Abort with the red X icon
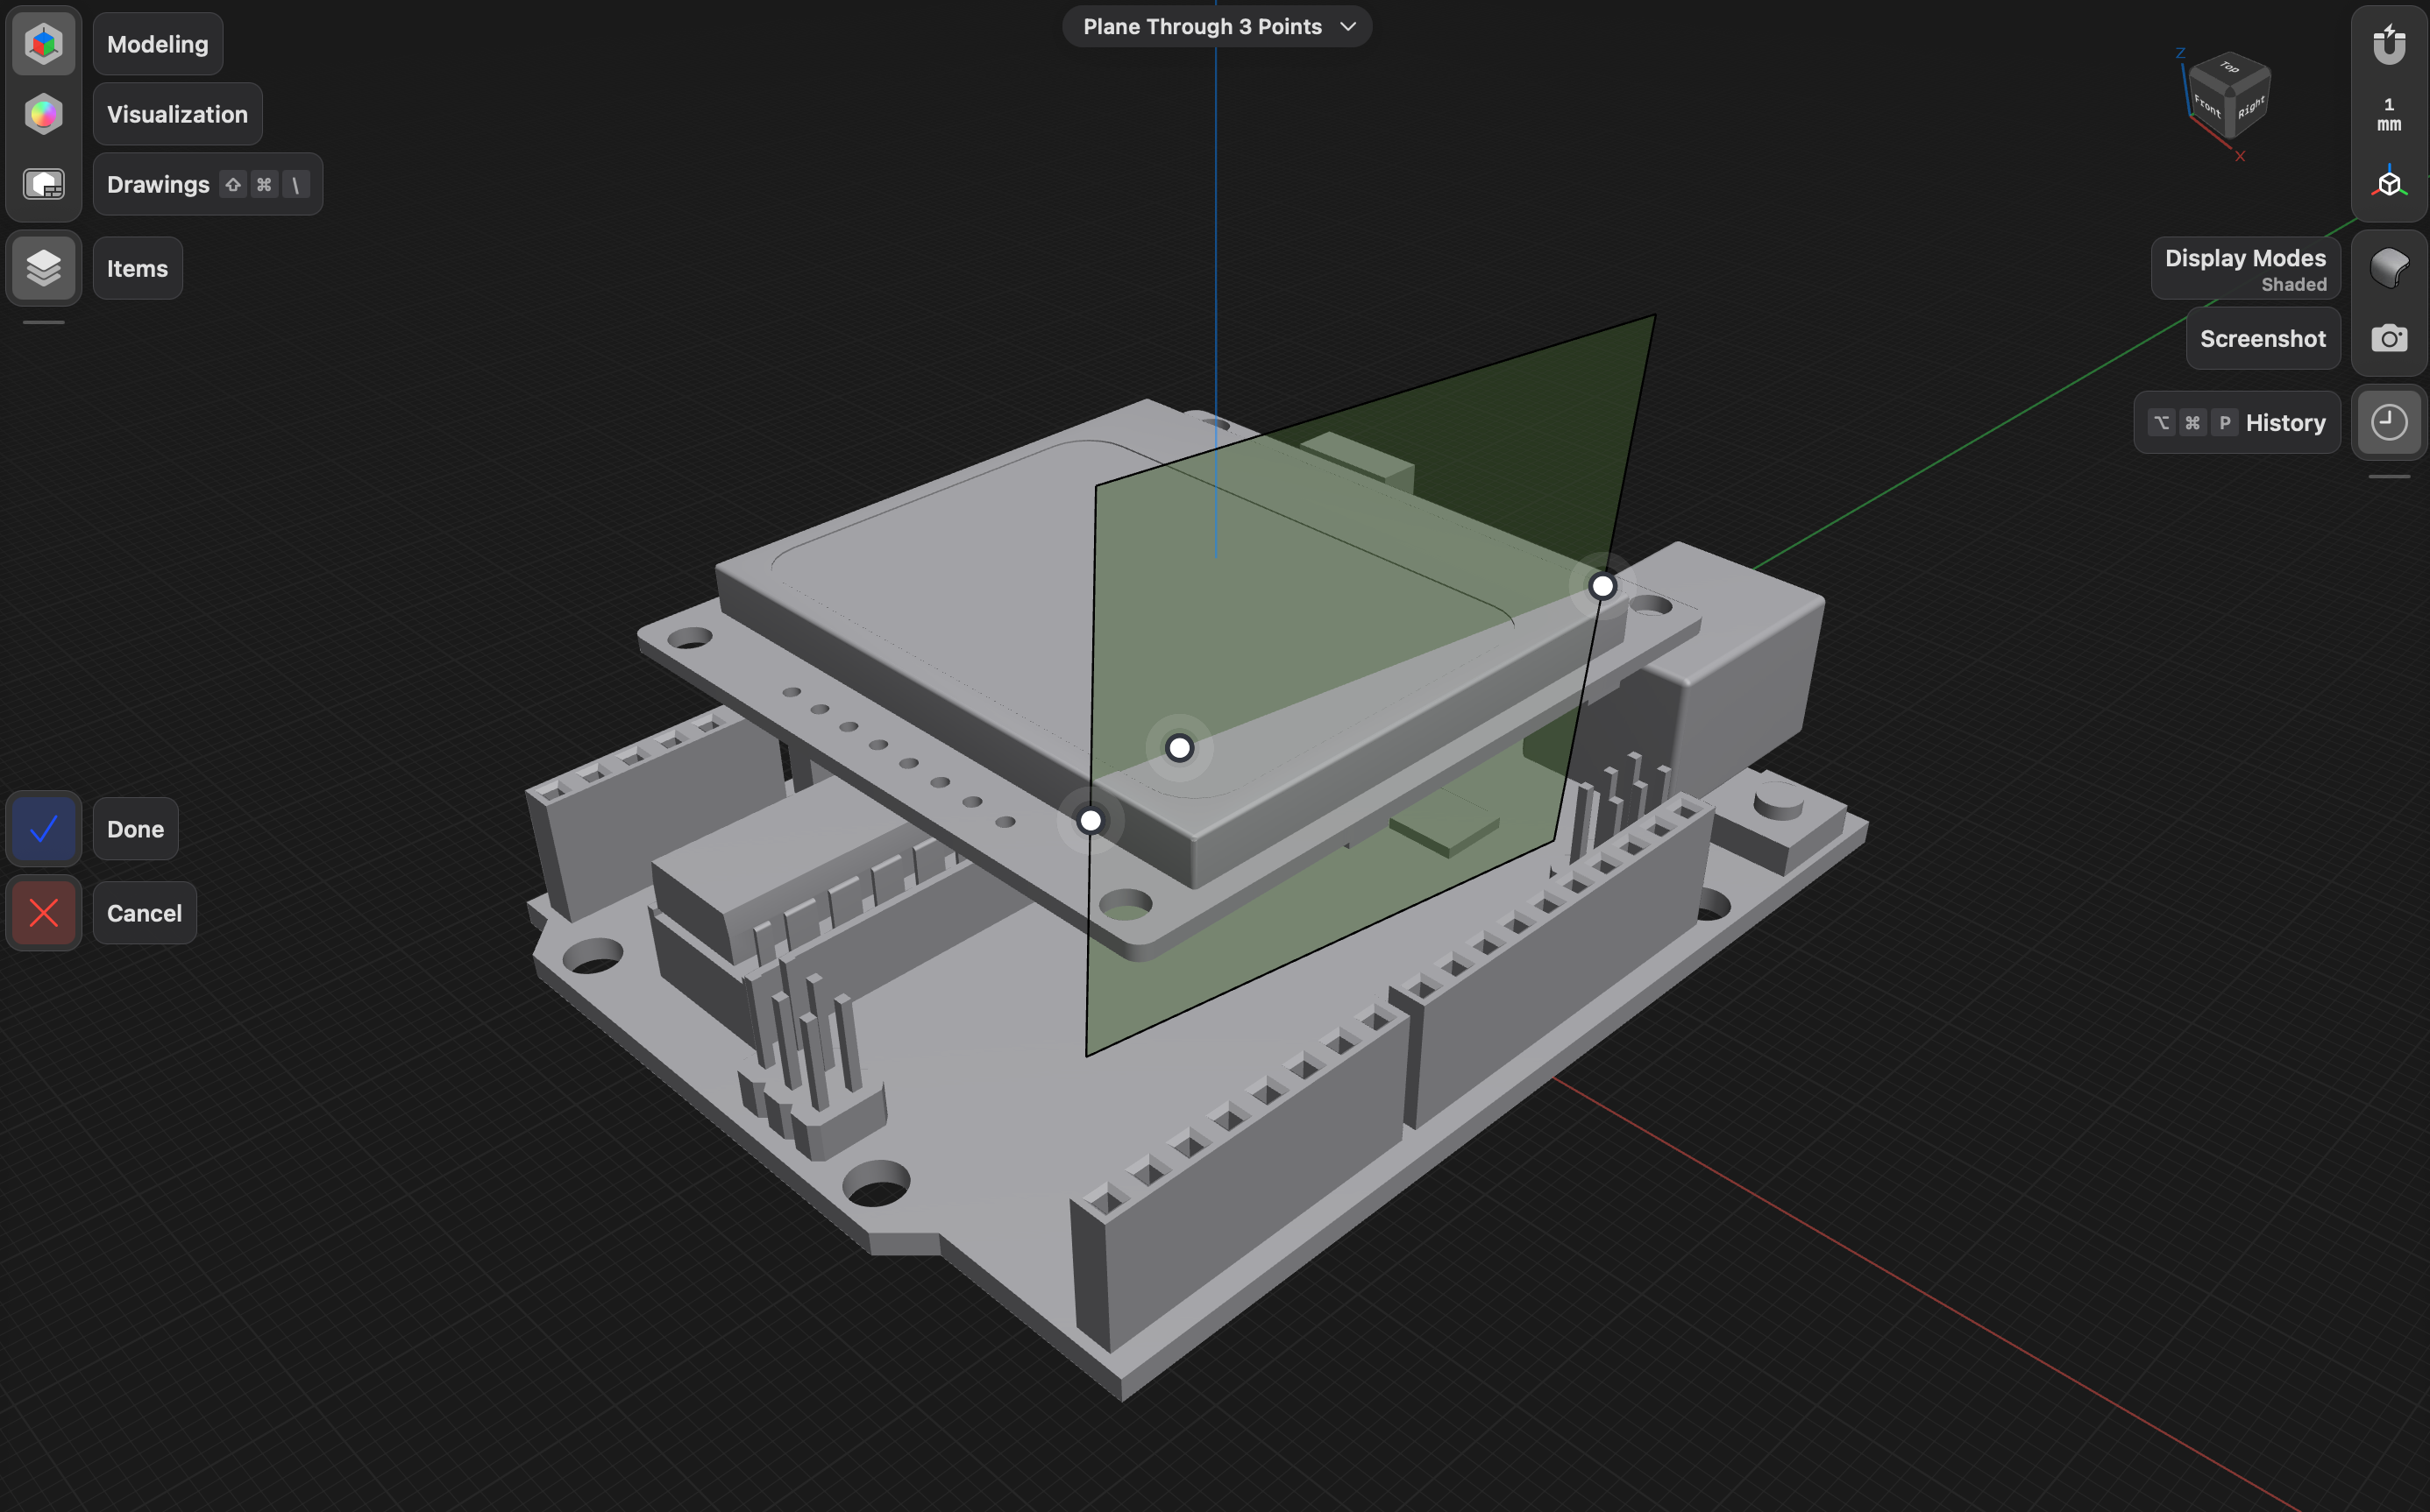This screenshot has width=2430, height=1512. click(x=44, y=913)
